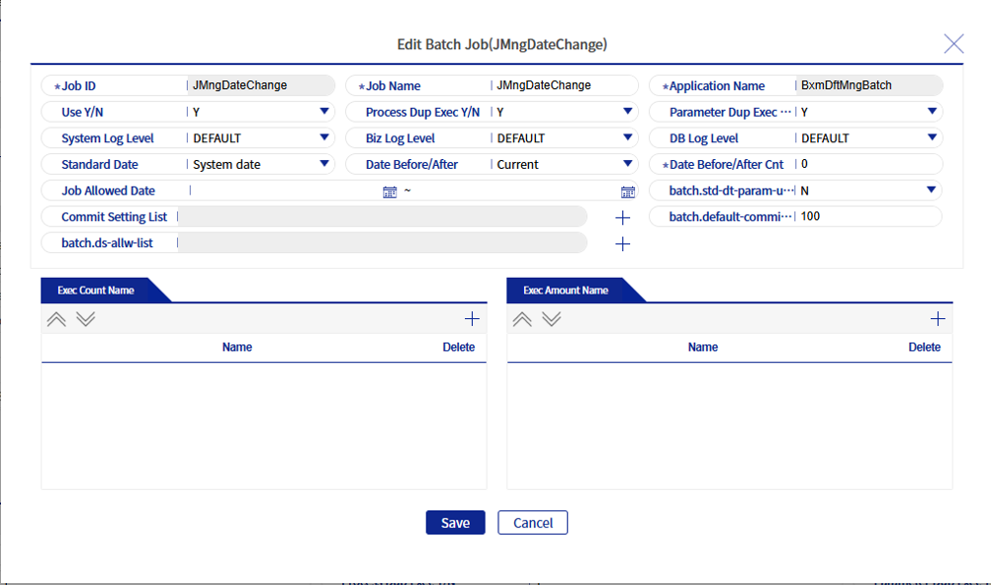Open Job Allowed Date start calendar

389,191
